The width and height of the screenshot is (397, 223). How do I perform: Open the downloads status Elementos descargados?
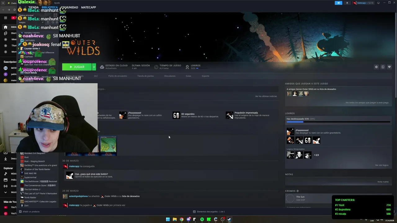point(209,212)
